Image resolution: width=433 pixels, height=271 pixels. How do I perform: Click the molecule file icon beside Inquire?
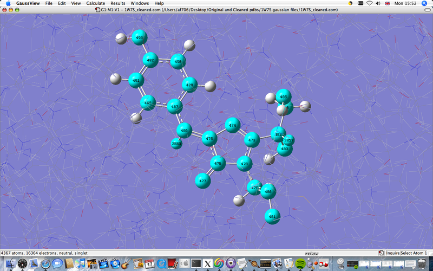click(382, 253)
